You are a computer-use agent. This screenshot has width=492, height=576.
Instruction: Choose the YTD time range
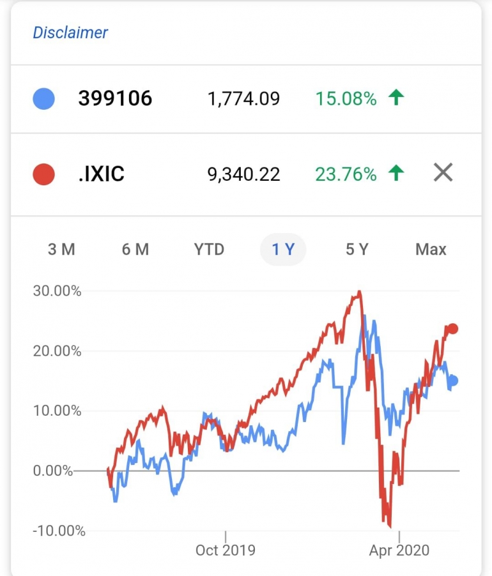coord(209,249)
